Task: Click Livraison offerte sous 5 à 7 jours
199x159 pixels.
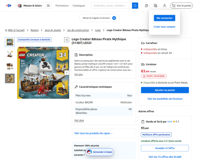Action: click(x=161, y=141)
